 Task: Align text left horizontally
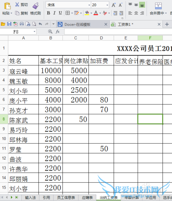pos(130,13)
